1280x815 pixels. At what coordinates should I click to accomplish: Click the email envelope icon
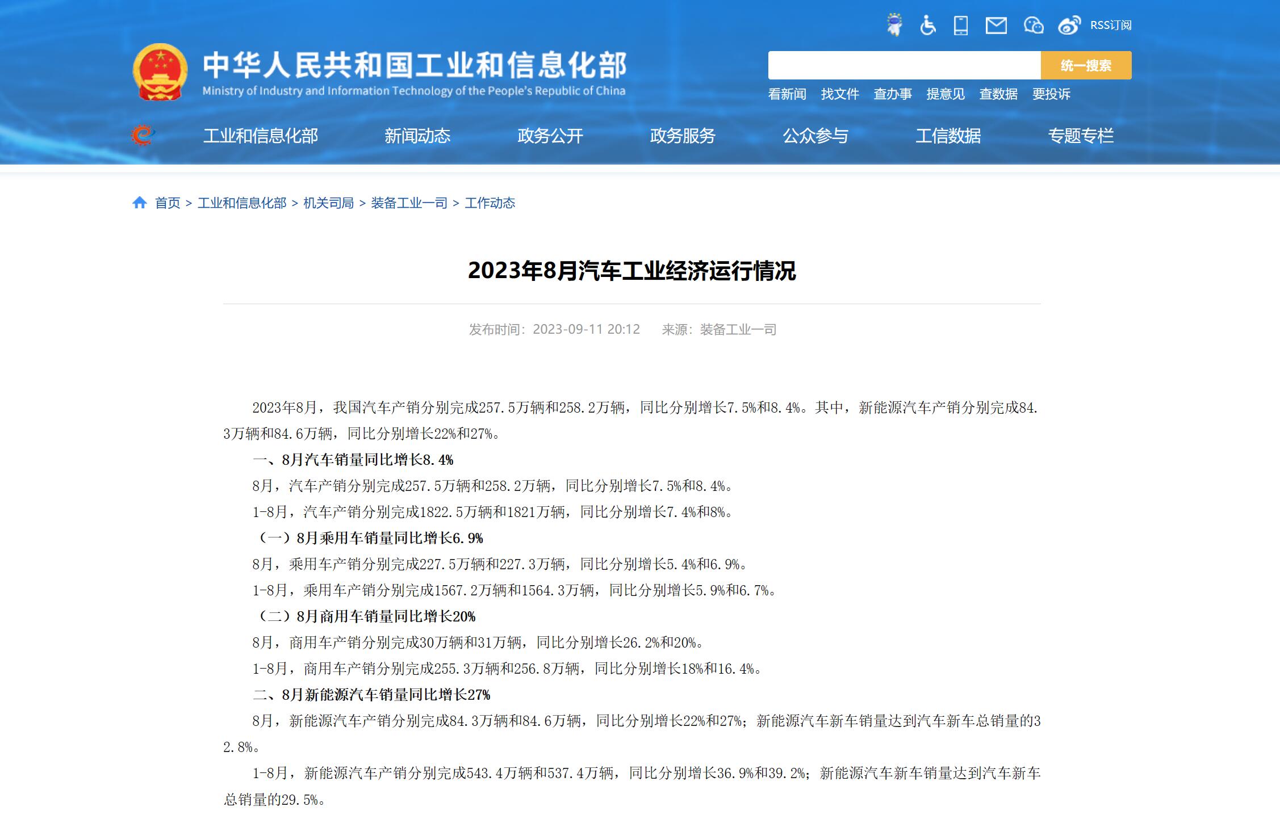click(996, 25)
